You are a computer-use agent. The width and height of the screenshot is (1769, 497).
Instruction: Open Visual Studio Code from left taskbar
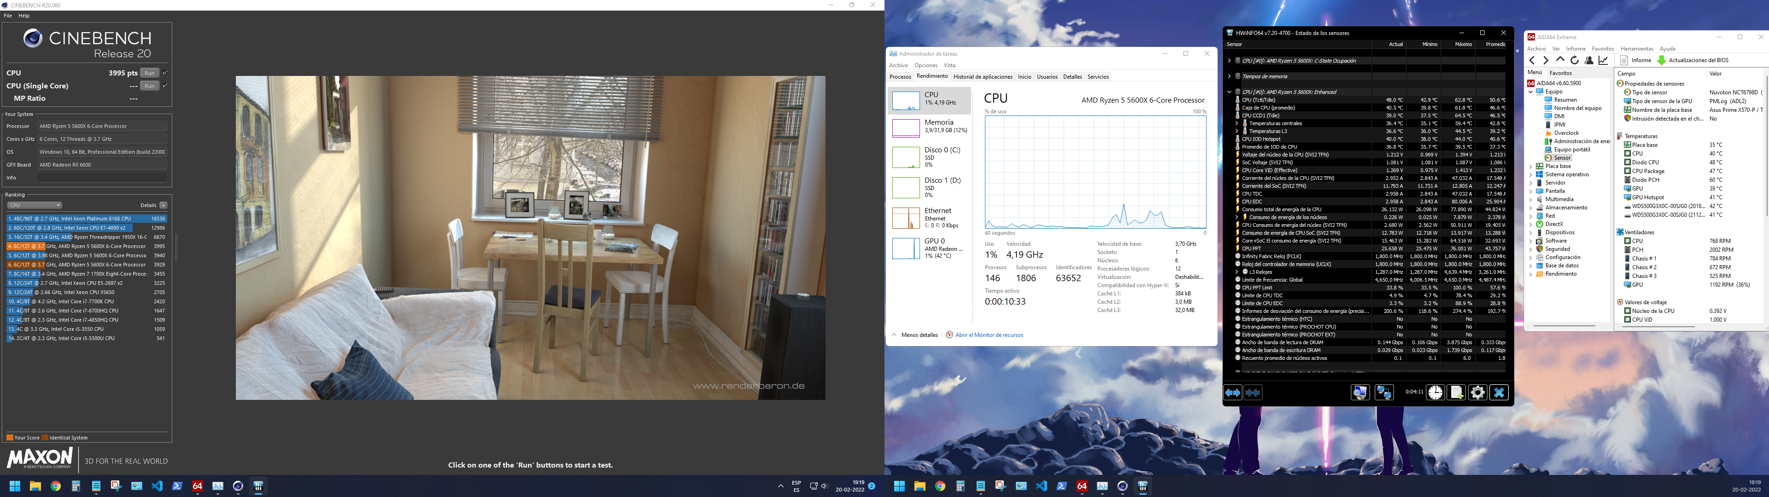[157, 486]
